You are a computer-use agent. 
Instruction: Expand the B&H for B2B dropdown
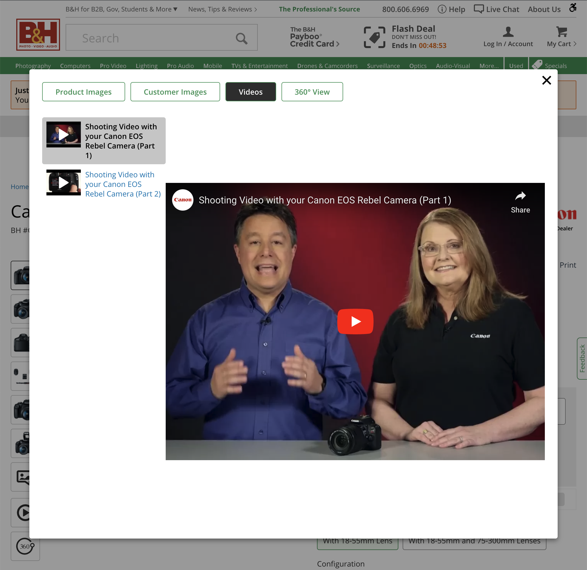click(121, 9)
